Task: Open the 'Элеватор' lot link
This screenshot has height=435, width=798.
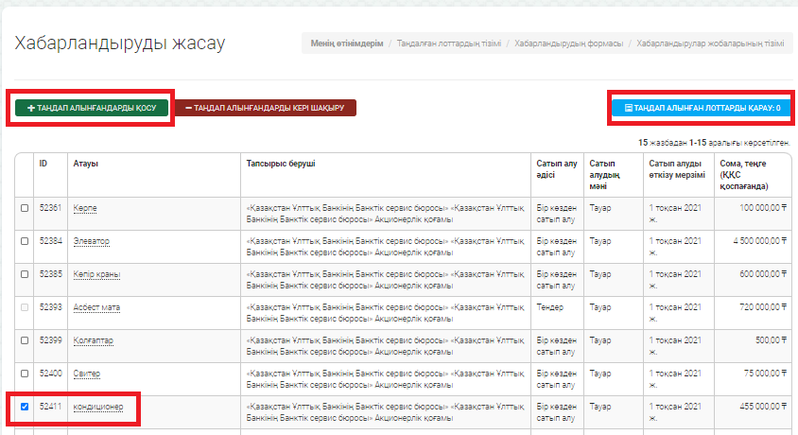Action: 91,241
